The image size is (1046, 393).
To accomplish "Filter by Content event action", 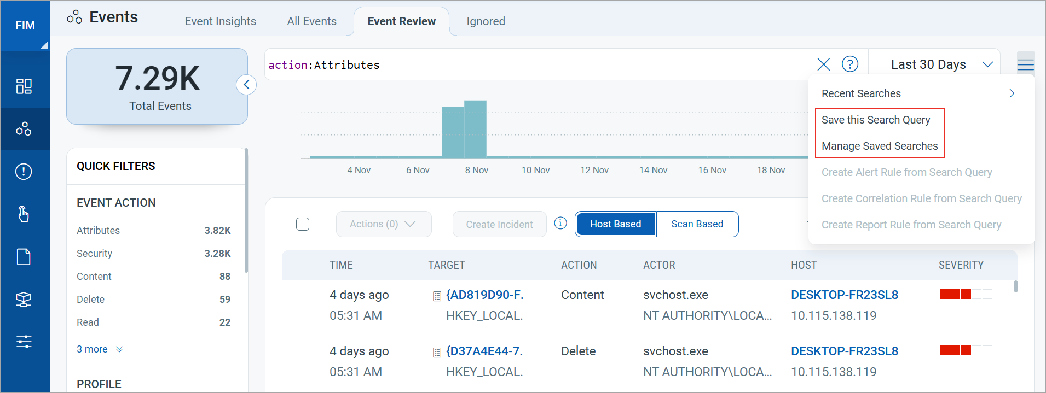I will (x=153, y=277).
